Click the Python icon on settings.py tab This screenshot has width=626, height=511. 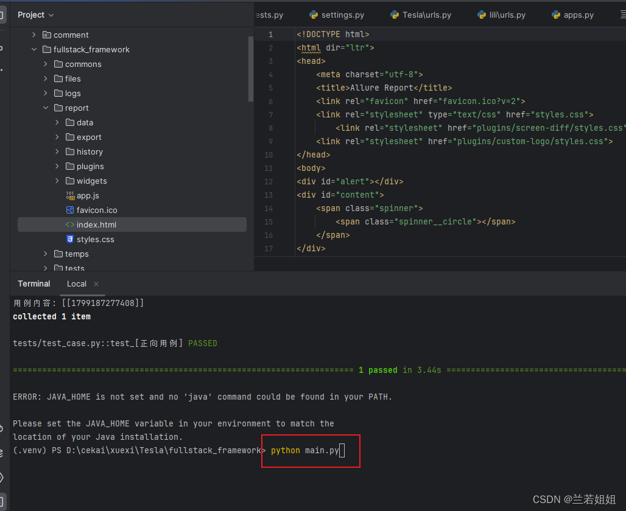pyautogui.click(x=314, y=15)
